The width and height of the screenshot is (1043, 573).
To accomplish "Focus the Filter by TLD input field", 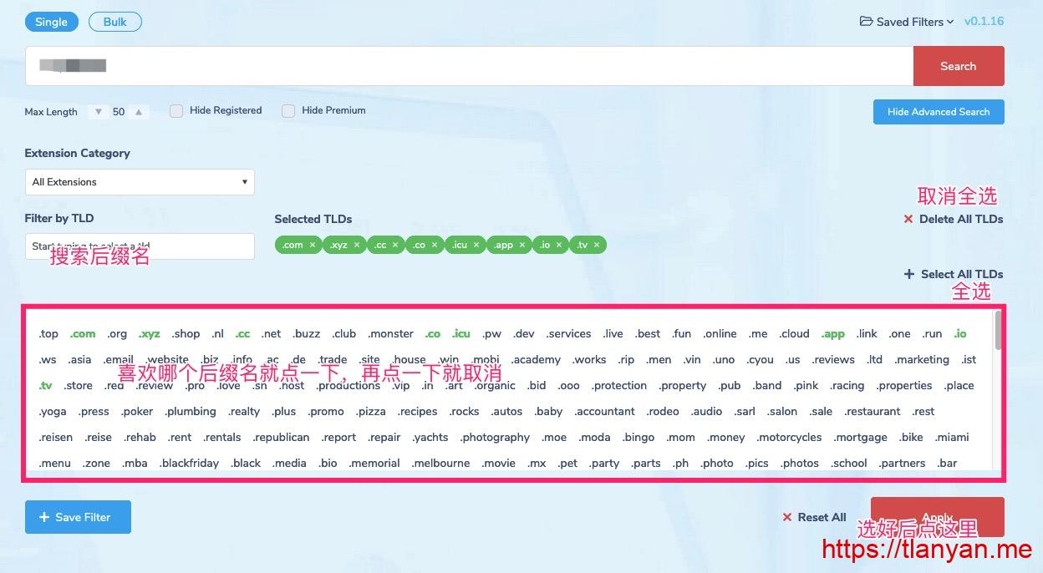I will point(140,246).
